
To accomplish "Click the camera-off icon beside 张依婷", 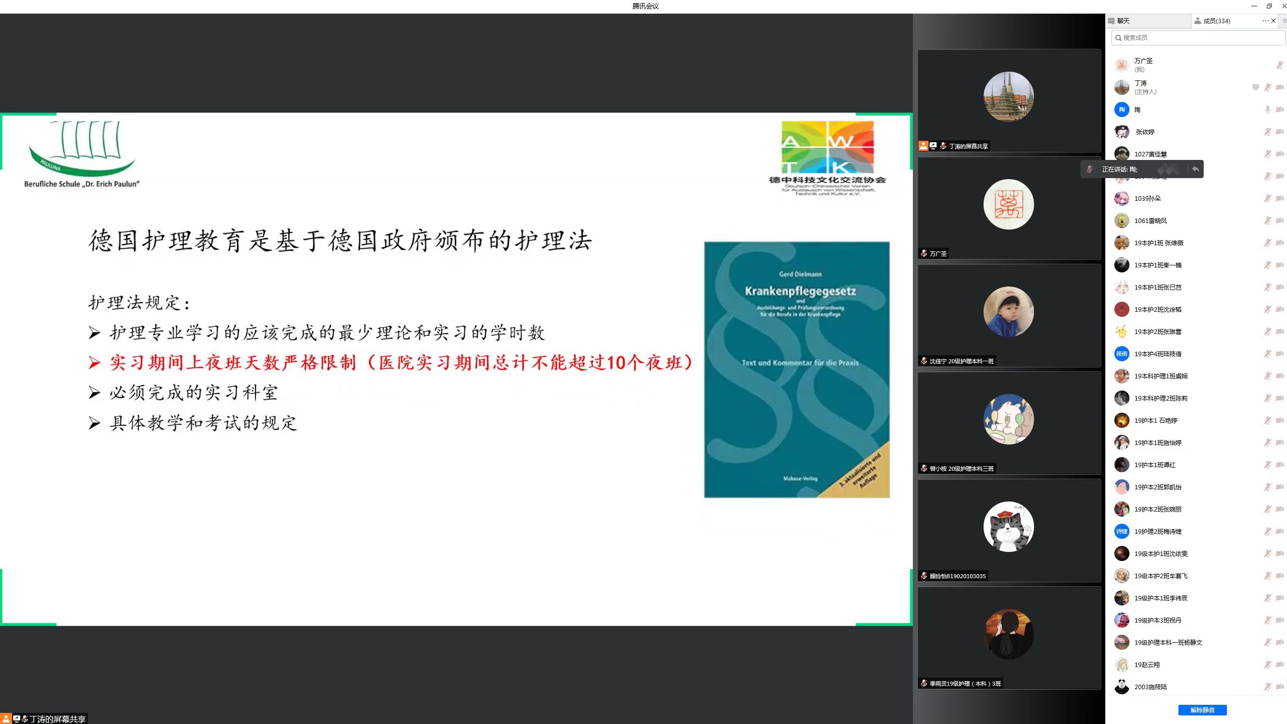I will coord(1279,132).
